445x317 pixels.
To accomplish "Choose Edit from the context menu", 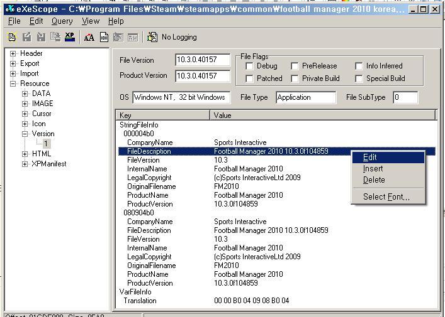I will coord(370,157).
